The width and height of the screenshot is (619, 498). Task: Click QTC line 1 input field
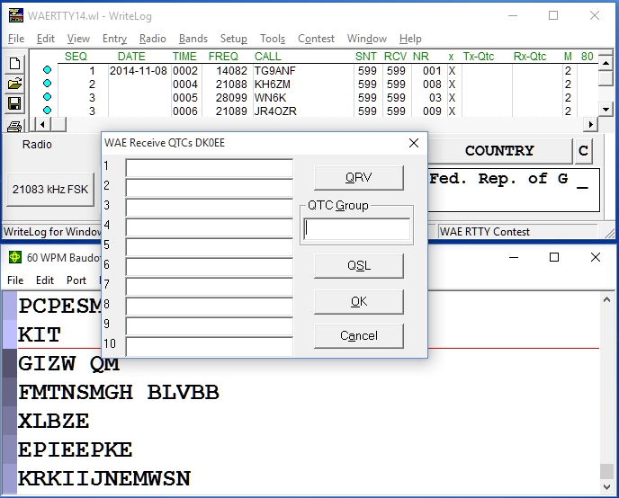coord(210,168)
